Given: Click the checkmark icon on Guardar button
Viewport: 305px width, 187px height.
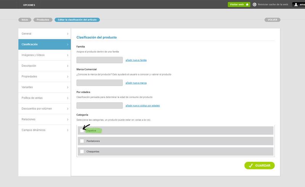Looking at the screenshot, I should pyautogui.click(x=250, y=166).
